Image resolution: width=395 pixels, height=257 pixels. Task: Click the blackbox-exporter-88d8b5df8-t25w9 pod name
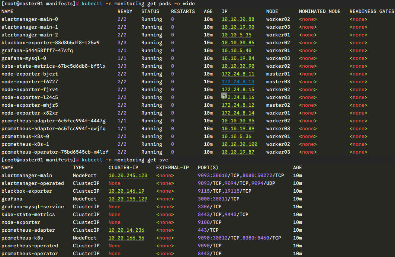[51, 43]
